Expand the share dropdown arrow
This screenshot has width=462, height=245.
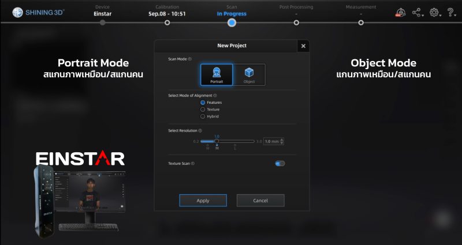(423, 16)
